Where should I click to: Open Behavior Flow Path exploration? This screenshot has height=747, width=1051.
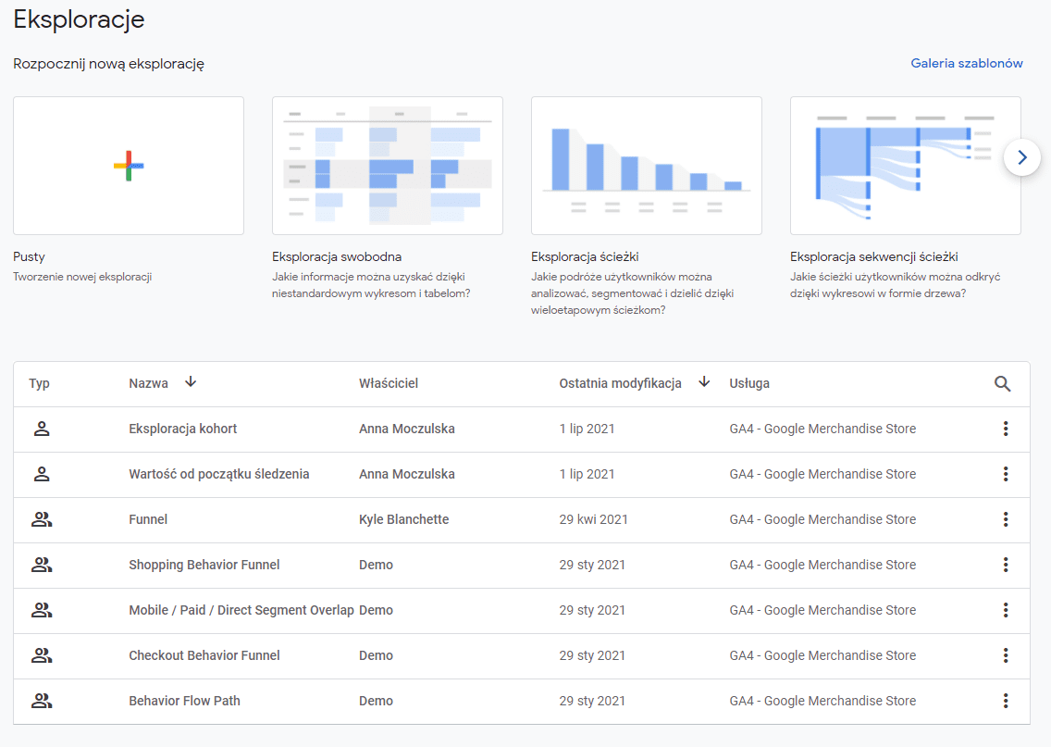[x=184, y=701]
